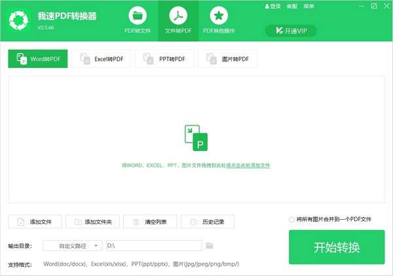Select the 图片转PDF tab
Viewport: 393px width, 276px height.
pyautogui.click(x=228, y=59)
